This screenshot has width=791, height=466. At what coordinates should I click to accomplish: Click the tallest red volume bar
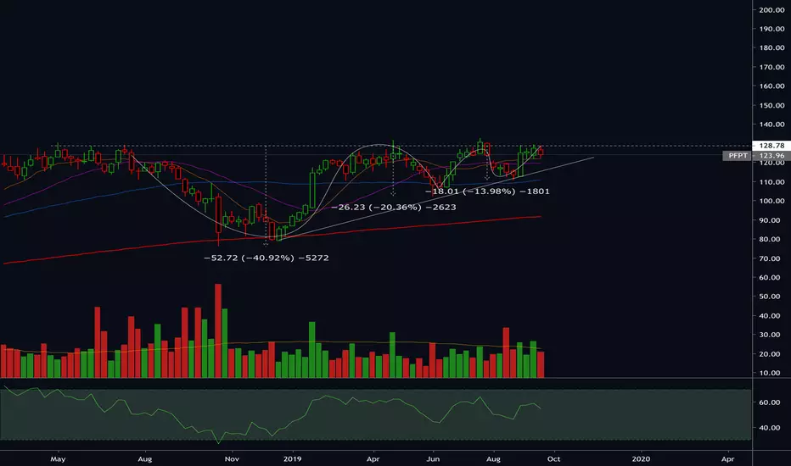click(x=218, y=331)
